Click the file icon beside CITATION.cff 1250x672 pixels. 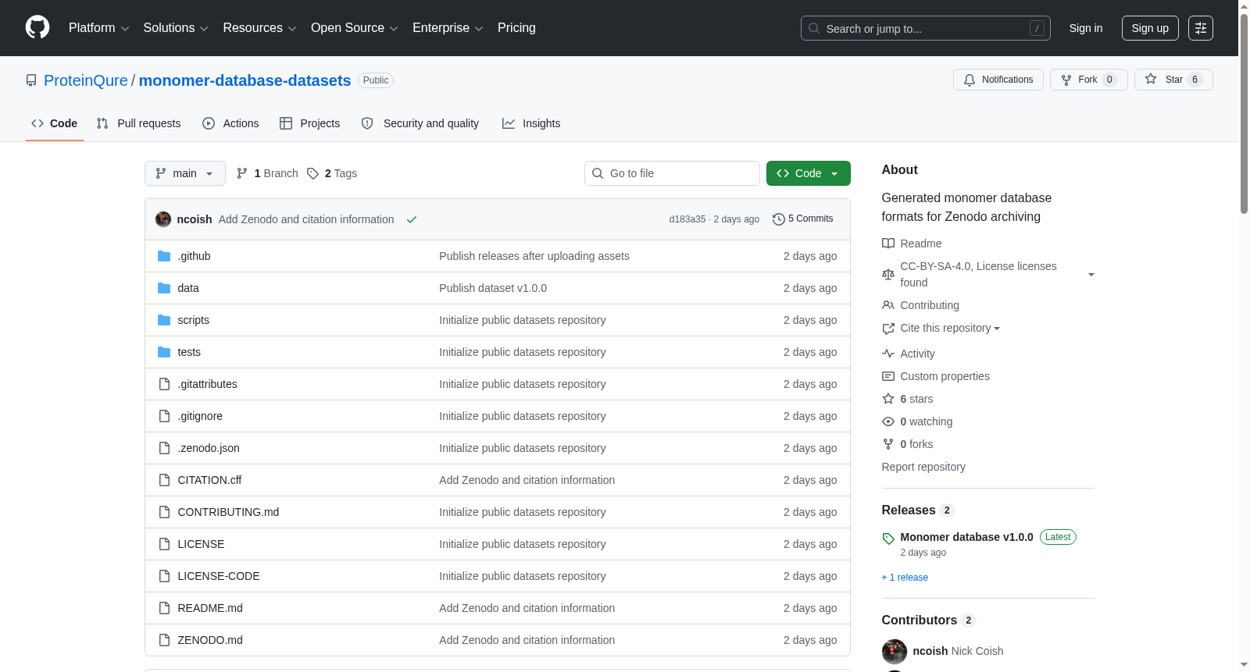164,480
